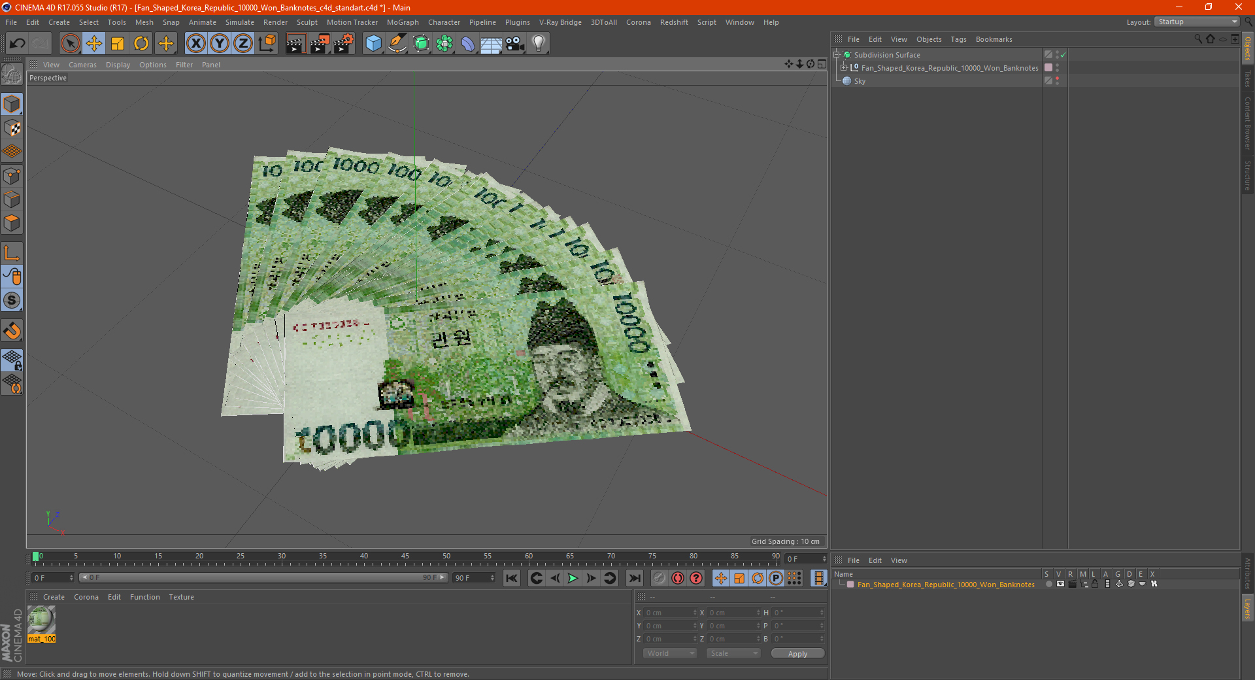This screenshot has width=1255, height=680.
Task: Click the preview range slider bar
Action: point(263,577)
